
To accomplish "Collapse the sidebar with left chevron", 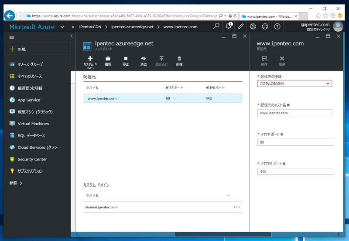I will (x=72, y=36).
